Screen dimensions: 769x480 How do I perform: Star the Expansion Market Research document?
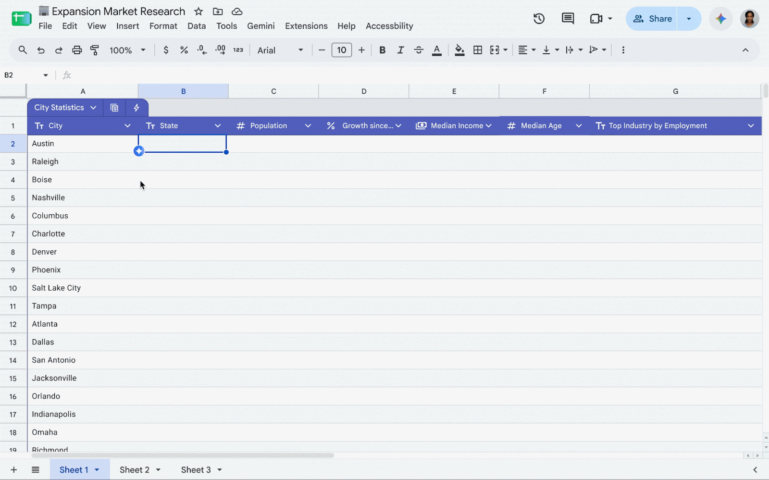(x=198, y=11)
